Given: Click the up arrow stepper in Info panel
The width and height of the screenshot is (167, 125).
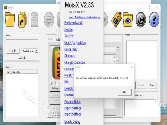Looking at the screenshot, I should click(x=114, y=57).
